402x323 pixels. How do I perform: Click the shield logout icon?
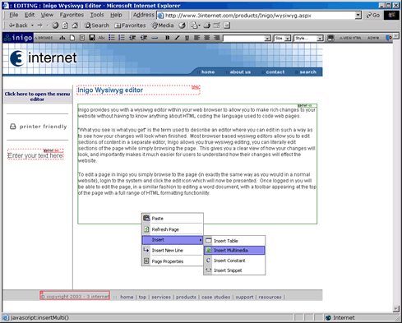click(388, 38)
